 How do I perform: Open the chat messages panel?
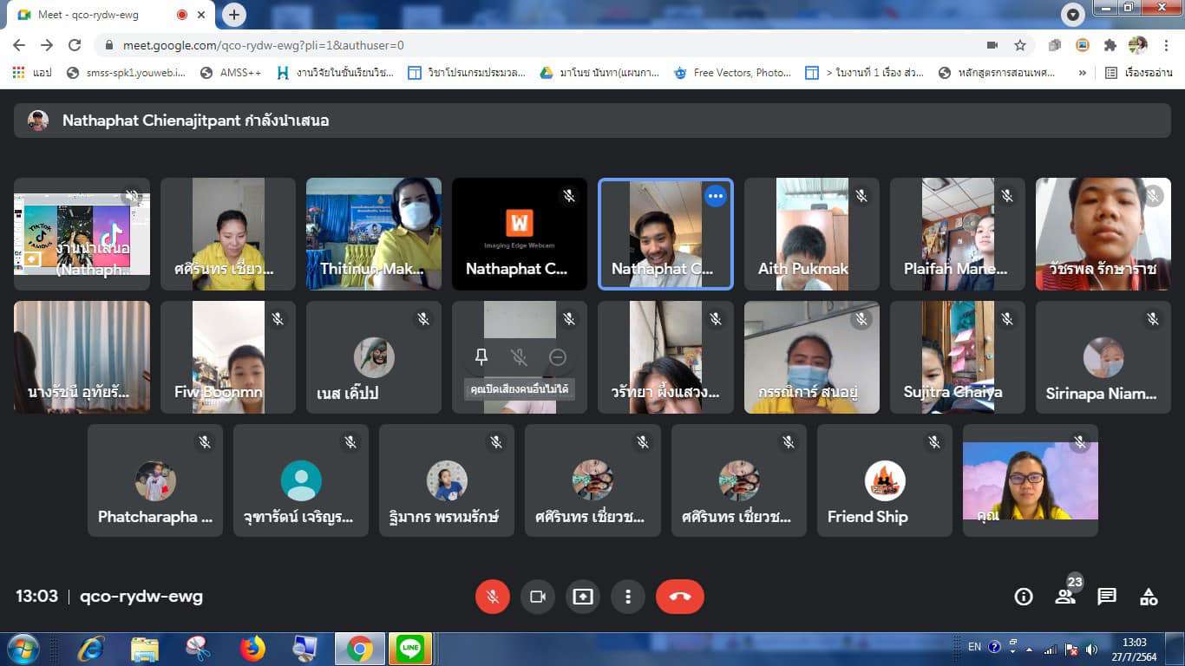[1107, 597]
